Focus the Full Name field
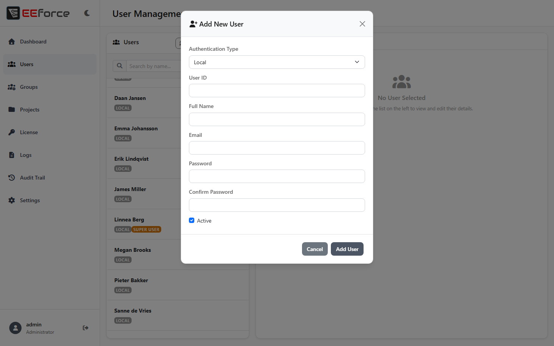Screen dimensions: 554x346 click(277, 119)
